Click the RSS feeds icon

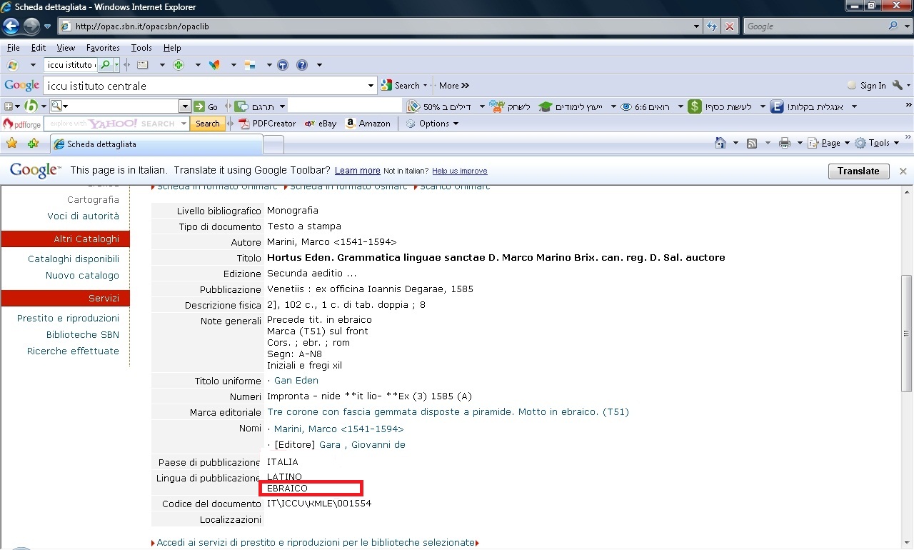tap(752, 143)
